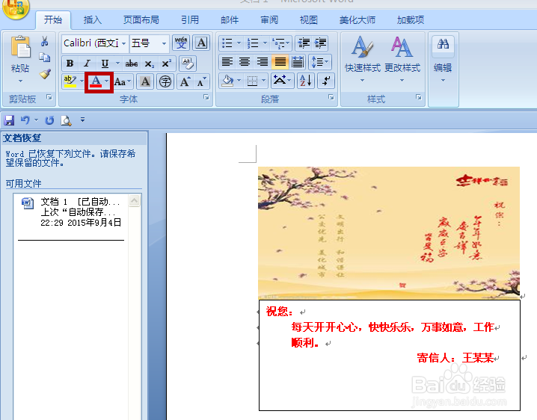Save document from quick access toolbar
Viewport: 537px width, 420px height.
[x=9, y=120]
